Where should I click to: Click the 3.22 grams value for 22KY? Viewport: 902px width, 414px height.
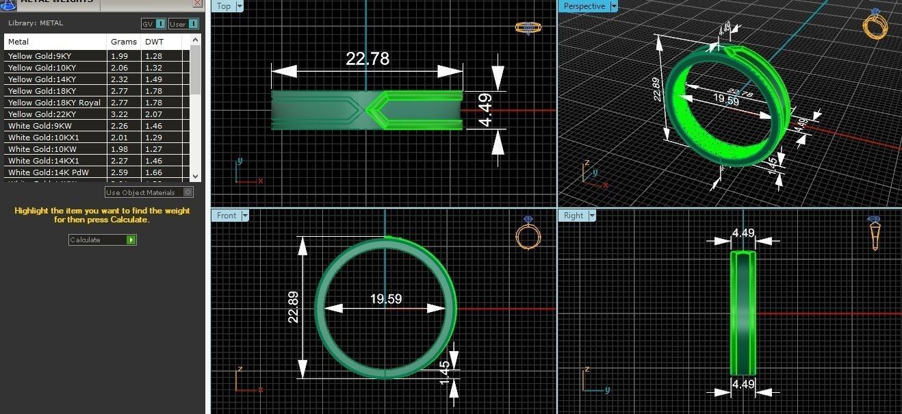click(119, 114)
